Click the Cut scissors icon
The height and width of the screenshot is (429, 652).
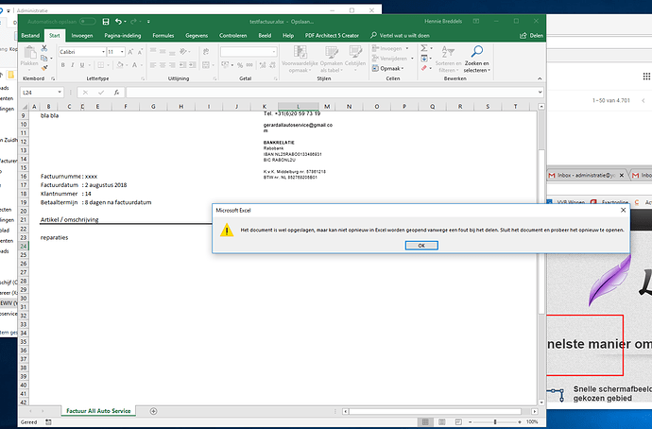pyautogui.click(x=44, y=48)
